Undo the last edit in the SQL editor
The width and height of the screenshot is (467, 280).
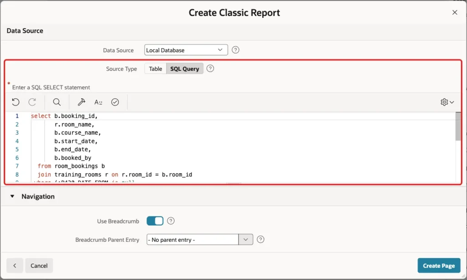(x=16, y=102)
